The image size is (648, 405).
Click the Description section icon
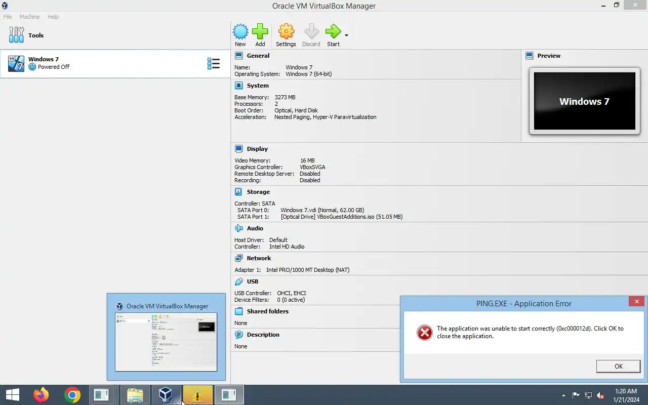coord(239,335)
